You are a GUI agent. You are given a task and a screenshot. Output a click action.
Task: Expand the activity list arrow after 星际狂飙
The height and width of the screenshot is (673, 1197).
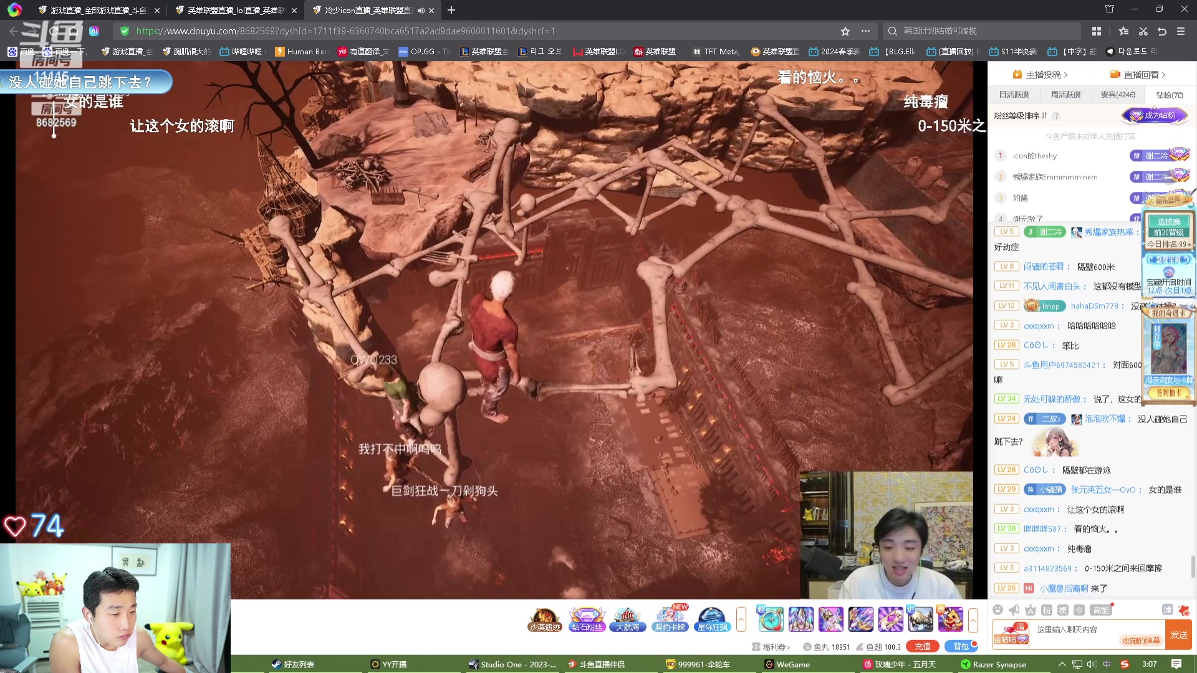pyautogui.click(x=741, y=619)
